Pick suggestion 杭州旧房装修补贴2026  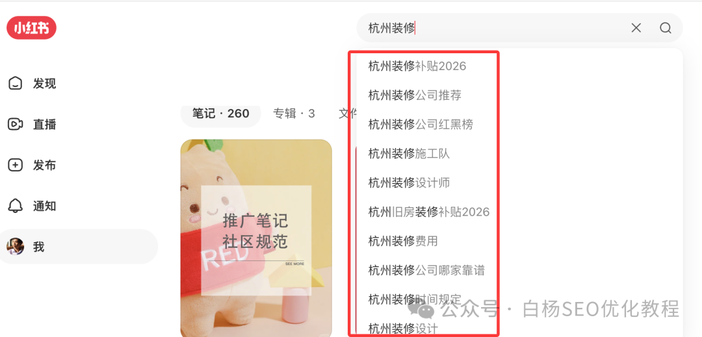point(429,212)
